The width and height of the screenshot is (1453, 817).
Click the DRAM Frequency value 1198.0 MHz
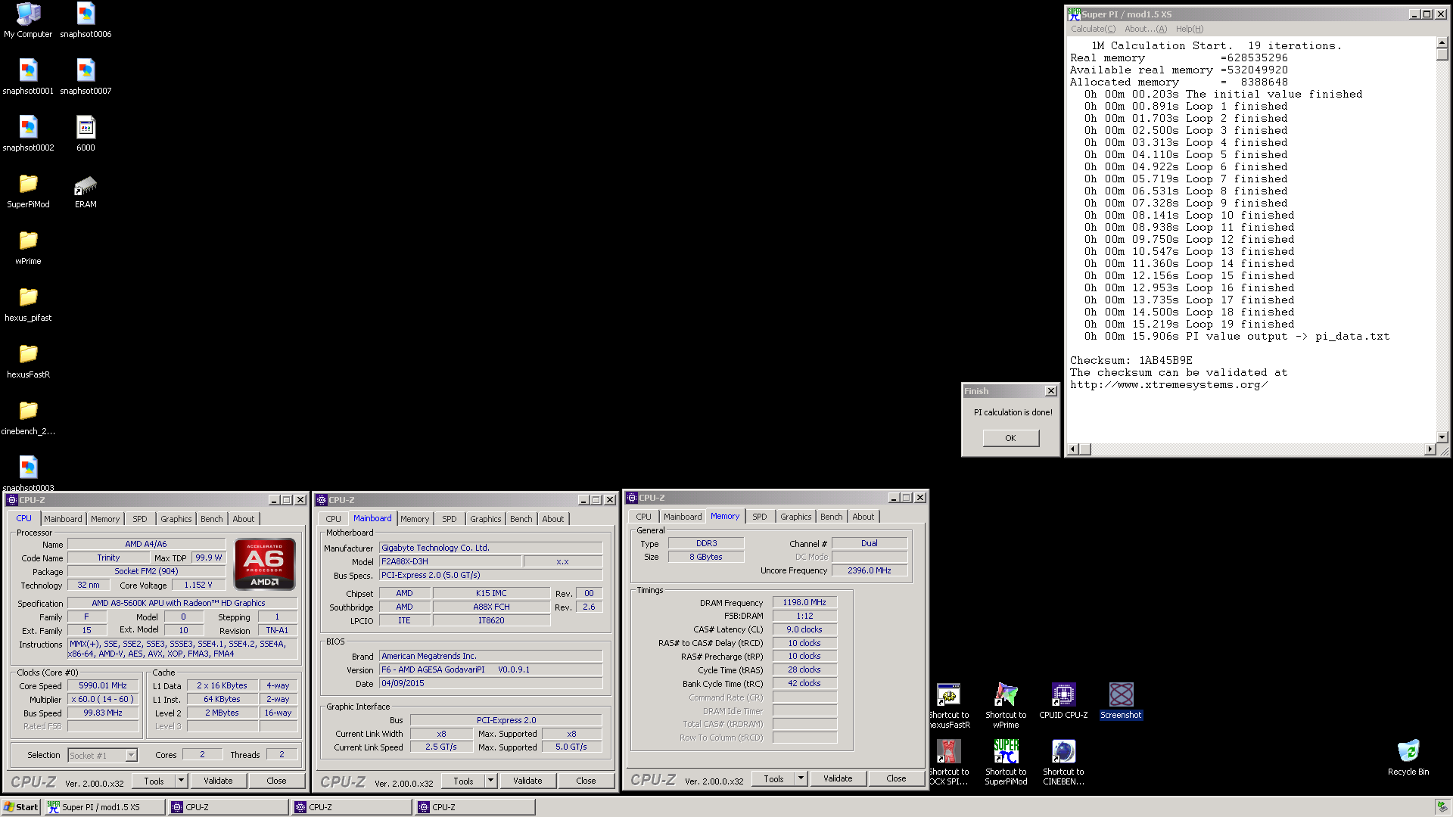[x=804, y=602]
